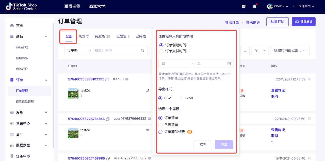Viewport: 325px width, 161px height.
Task: Click the 取消 button in export dialog
Action: click(203, 145)
